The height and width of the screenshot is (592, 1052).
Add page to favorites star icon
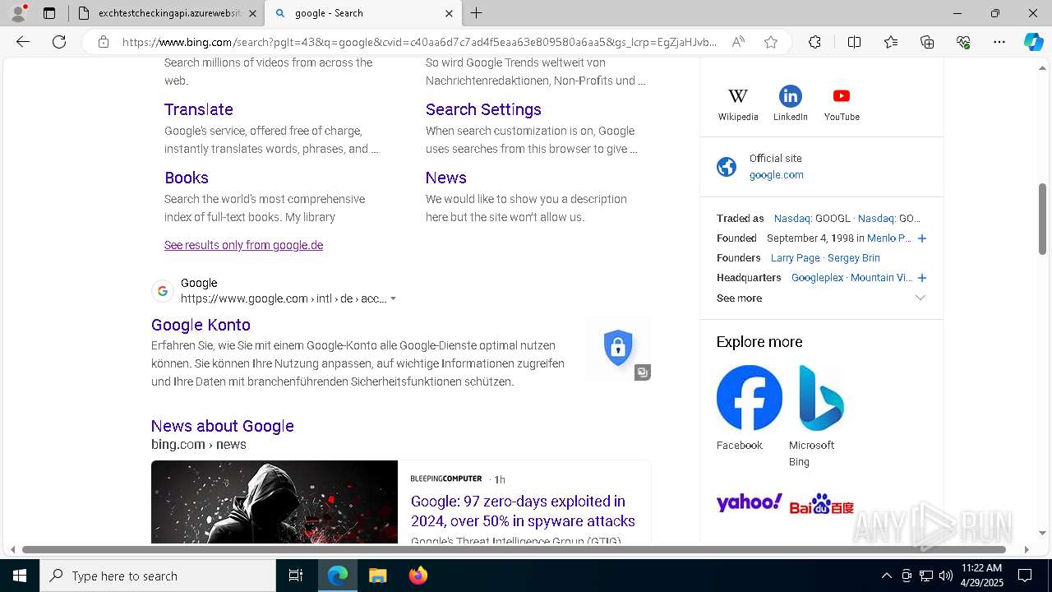pyautogui.click(x=771, y=42)
